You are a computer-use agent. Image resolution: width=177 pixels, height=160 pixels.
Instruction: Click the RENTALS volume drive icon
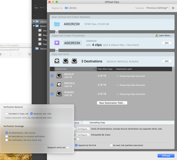59,85
